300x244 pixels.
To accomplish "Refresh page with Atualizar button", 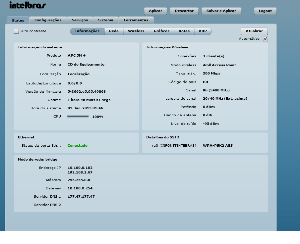I will click(254, 31).
